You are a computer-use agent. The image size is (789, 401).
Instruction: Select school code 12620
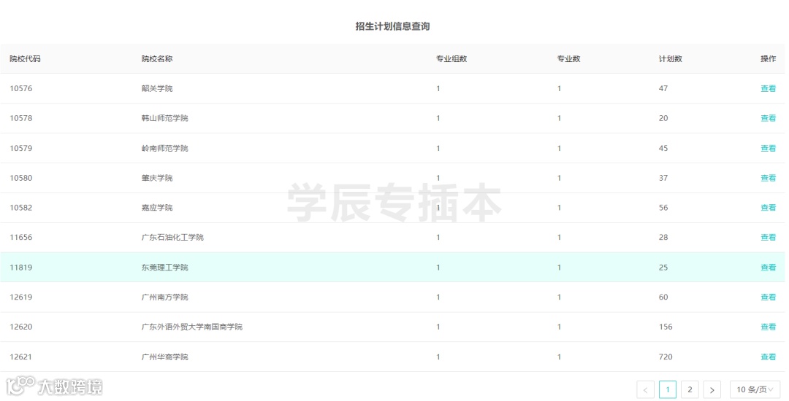click(21, 326)
